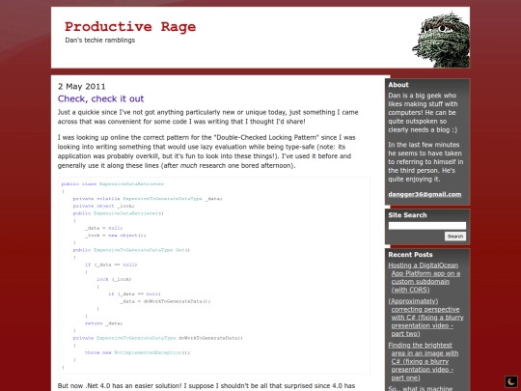Image resolution: width=521 pixels, height=391 pixels.
Task: Open the Finding the brightest area post link
Action: point(424,361)
